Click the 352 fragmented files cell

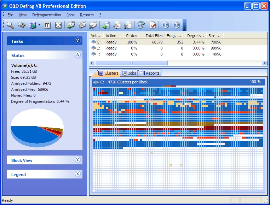click(180, 42)
